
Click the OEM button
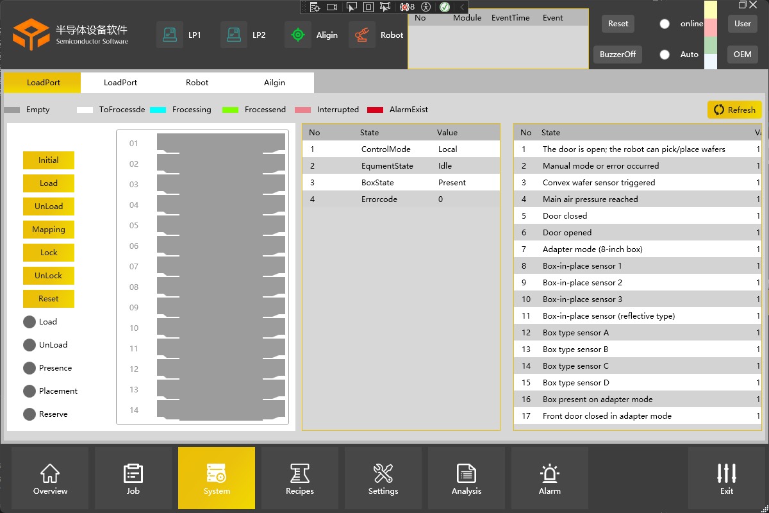[x=743, y=55]
